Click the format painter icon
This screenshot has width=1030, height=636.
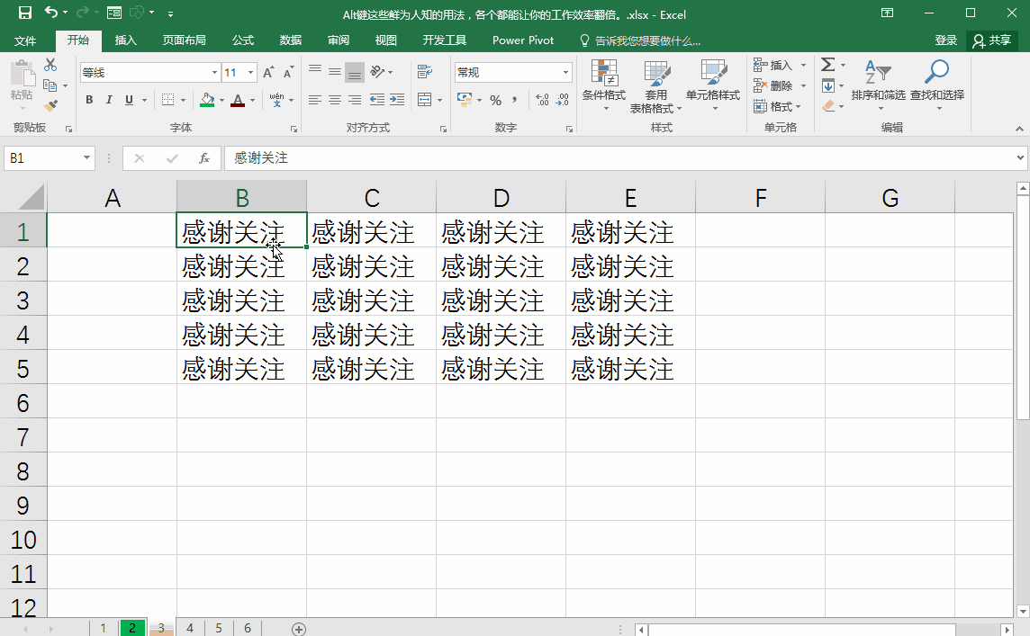[x=52, y=106]
